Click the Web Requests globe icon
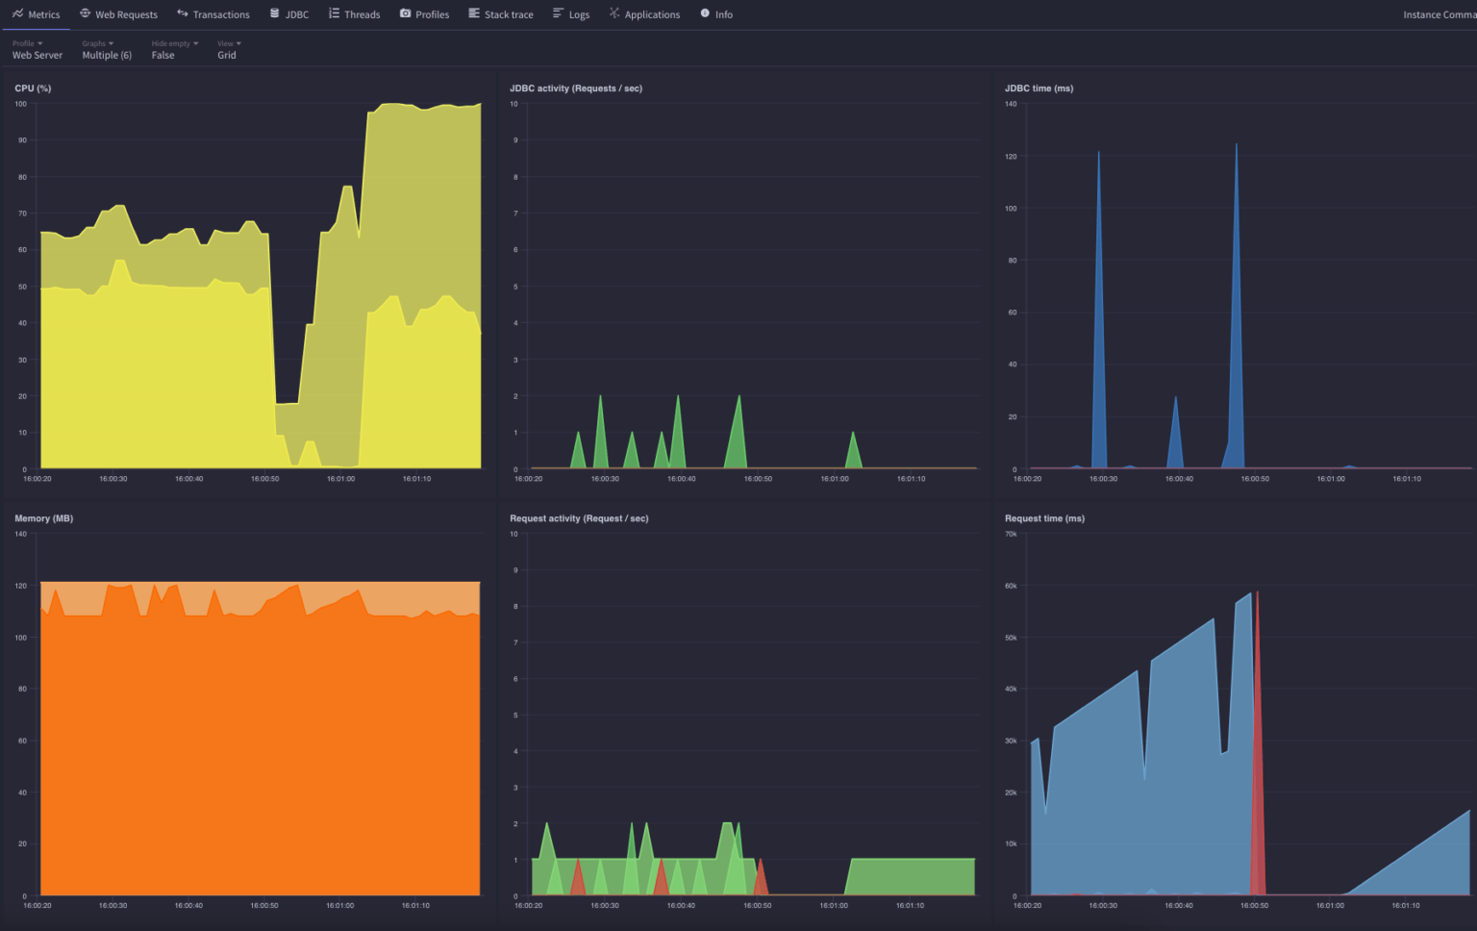1477x931 pixels. 86,13
